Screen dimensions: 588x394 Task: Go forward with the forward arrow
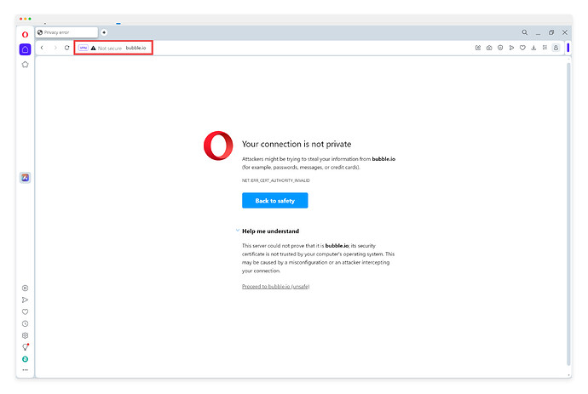click(55, 48)
